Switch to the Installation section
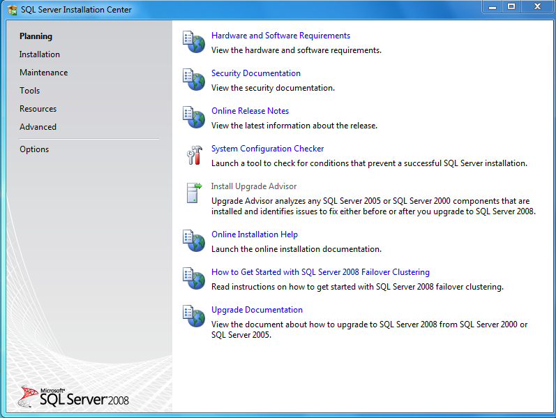This screenshot has width=556, height=418. pos(39,54)
